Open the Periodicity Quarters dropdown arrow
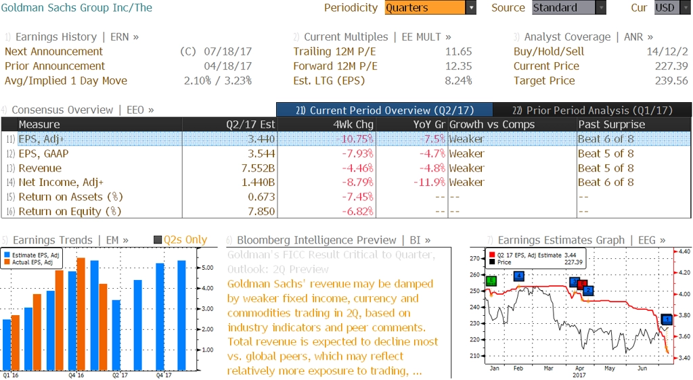The width and height of the screenshot is (693, 380). point(471,7)
